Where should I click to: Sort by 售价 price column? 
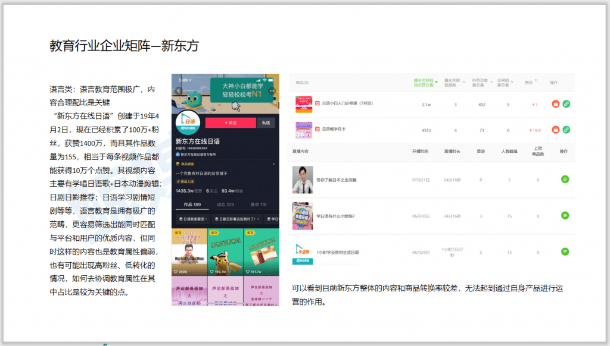531,82
